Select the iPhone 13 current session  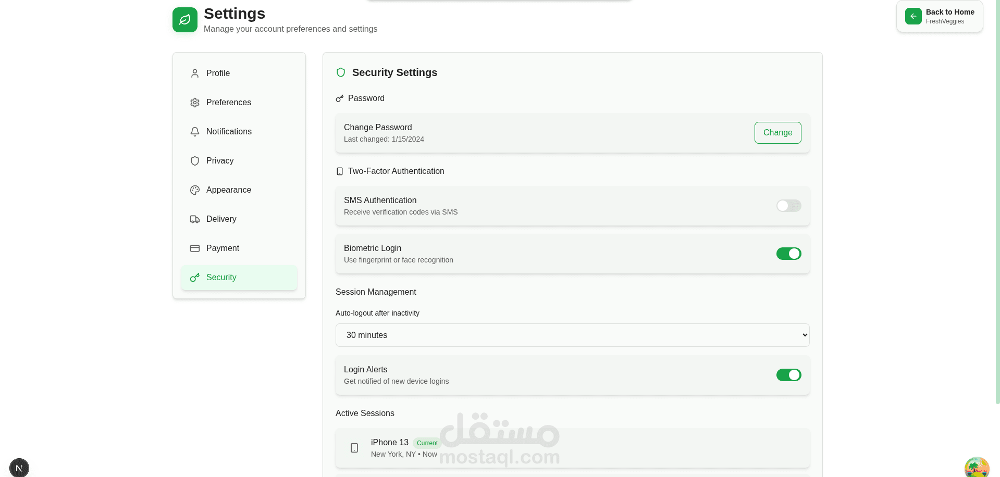(572, 448)
